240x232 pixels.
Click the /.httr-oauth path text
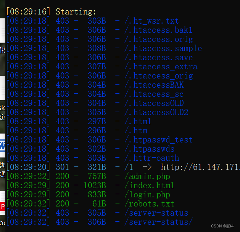tap(151, 158)
